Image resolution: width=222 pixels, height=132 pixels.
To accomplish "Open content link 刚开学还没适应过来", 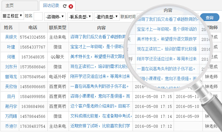I will point(100,76).
